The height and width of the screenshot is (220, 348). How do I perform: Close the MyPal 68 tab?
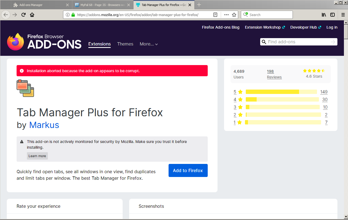pos(129,5)
